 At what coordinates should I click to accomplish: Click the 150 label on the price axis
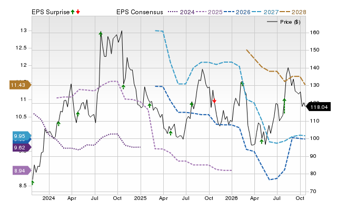coord(314,50)
